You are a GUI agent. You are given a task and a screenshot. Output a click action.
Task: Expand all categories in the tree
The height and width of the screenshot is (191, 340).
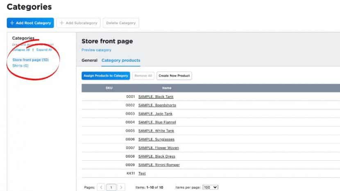click(x=44, y=49)
